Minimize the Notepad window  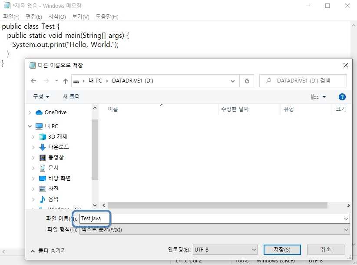[308, 6]
